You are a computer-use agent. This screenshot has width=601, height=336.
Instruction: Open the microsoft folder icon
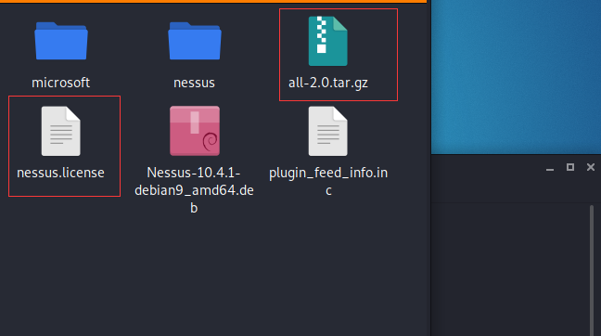click(x=61, y=41)
